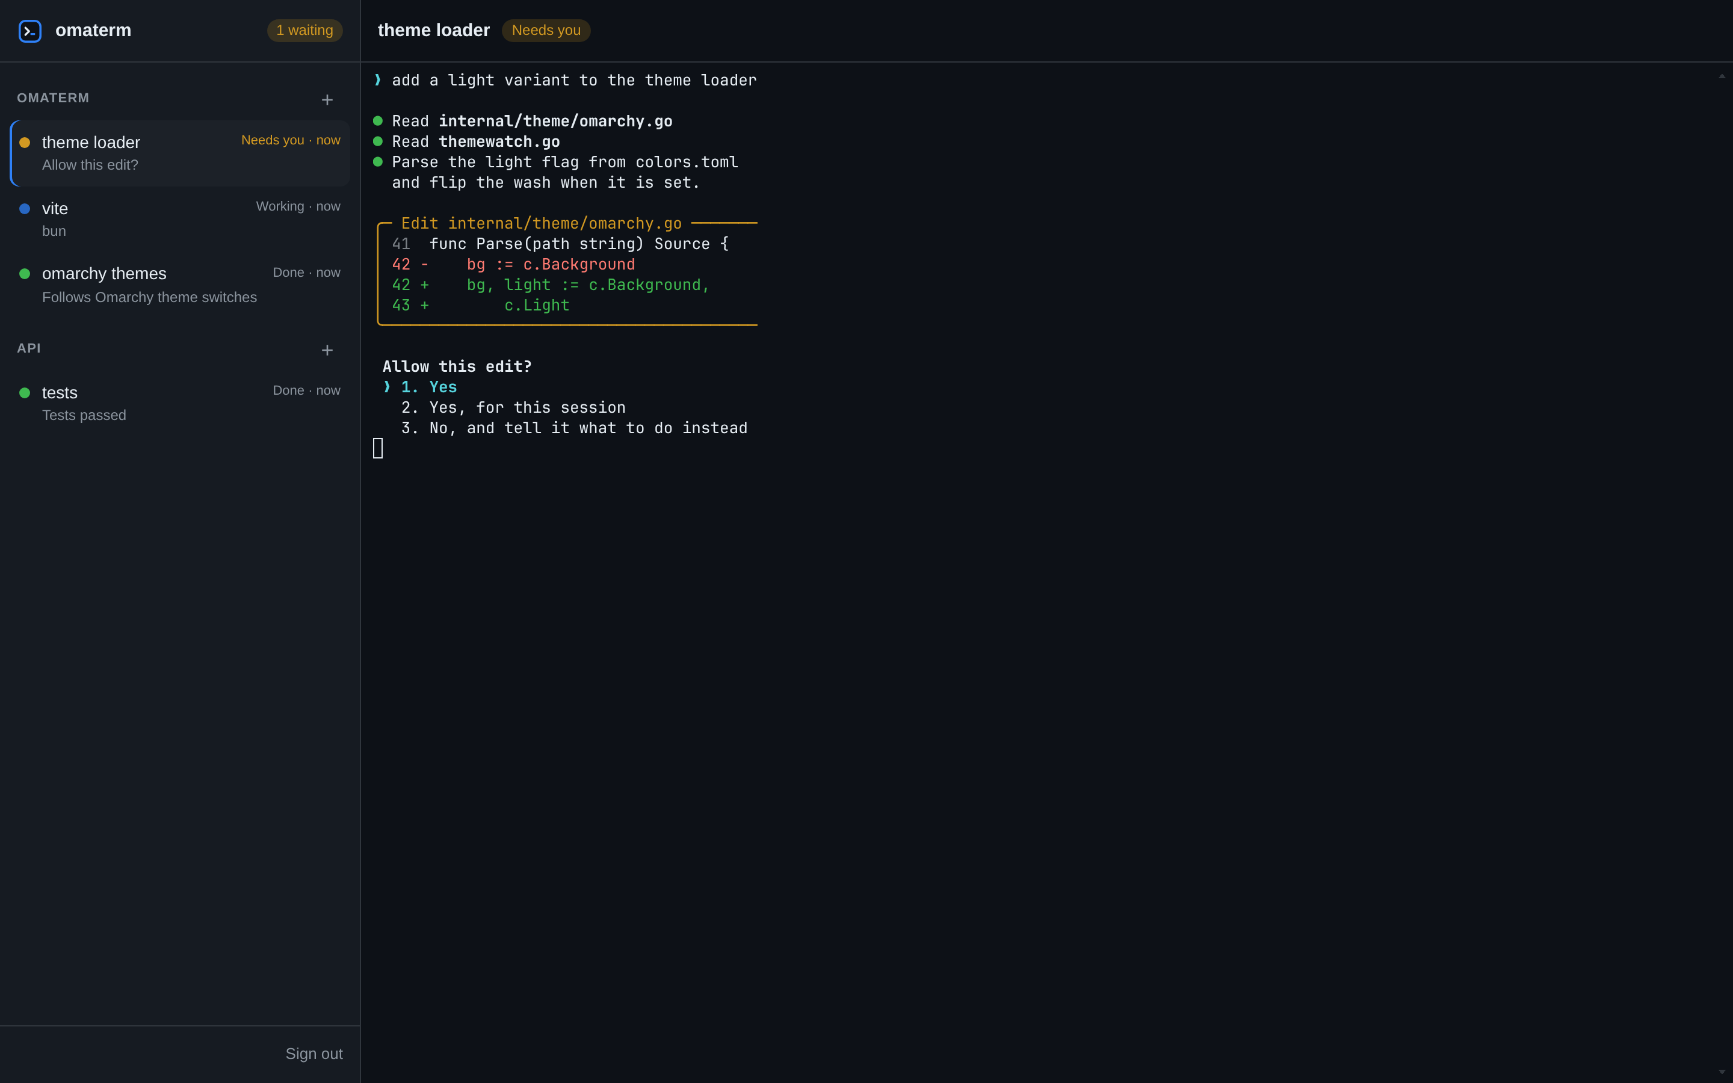Click the green status dot beside tests
The height and width of the screenshot is (1083, 1733).
click(24, 392)
